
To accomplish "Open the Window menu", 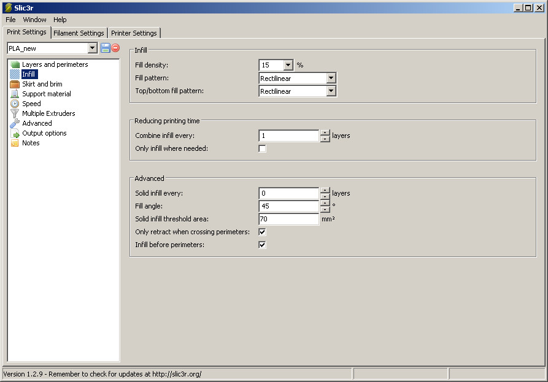I will point(35,20).
